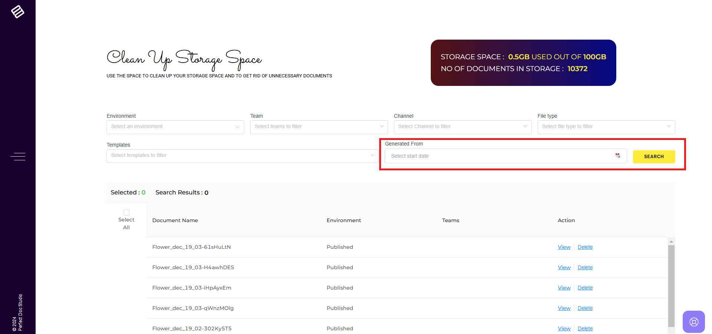
Task: Open the calendar date picker icon
Action: tap(618, 156)
